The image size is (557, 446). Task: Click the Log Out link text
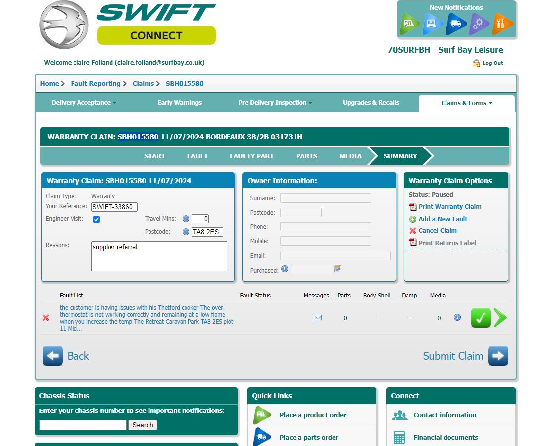pyautogui.click(x=493, y=63)
